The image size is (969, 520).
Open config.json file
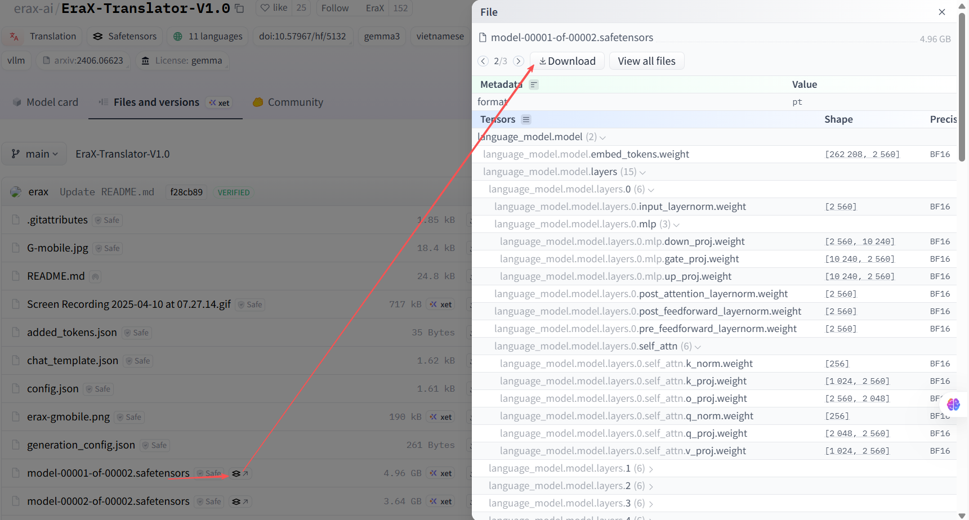(53, 389)
